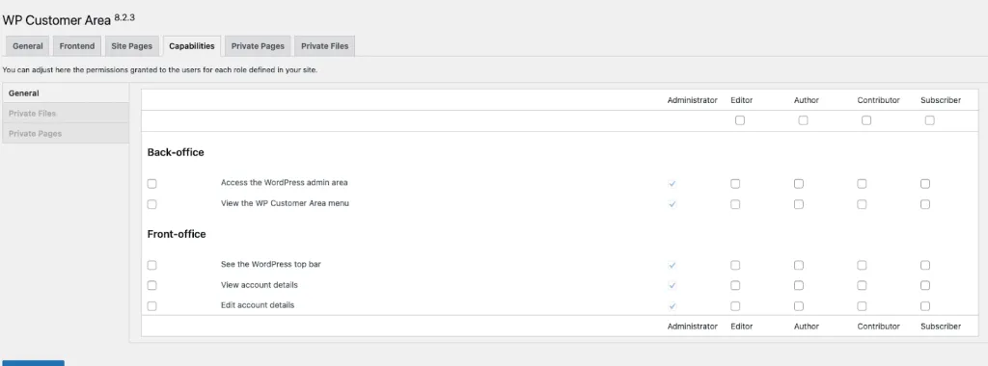Toggle all capabilities for Contributor column
988x366 pixels.
pos(866,120)
